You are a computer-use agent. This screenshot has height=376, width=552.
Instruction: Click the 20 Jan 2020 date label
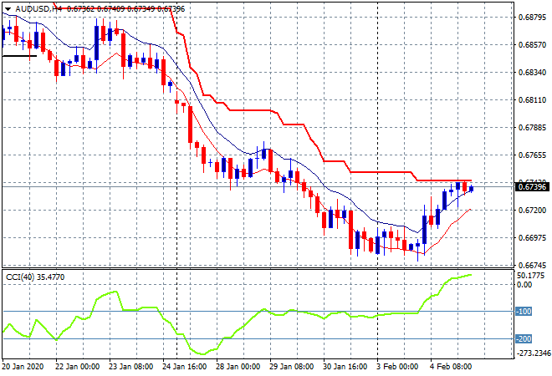(x=23, y=367)
